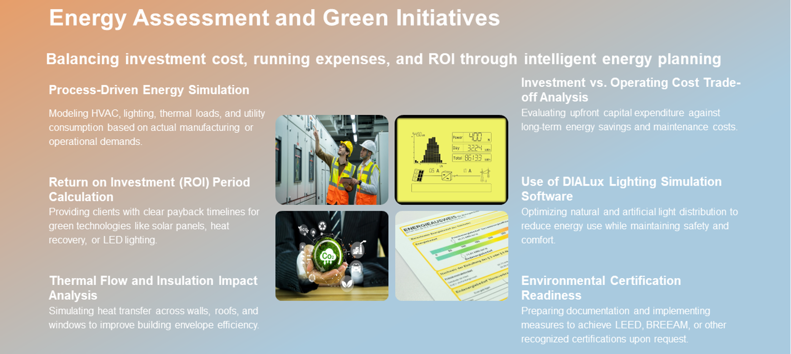Image resolution: width=791 pixels, height=354 pixels.
Task: Select the Return on Investment (ROI) Period Calculation heading
Action: coord(149,189)
